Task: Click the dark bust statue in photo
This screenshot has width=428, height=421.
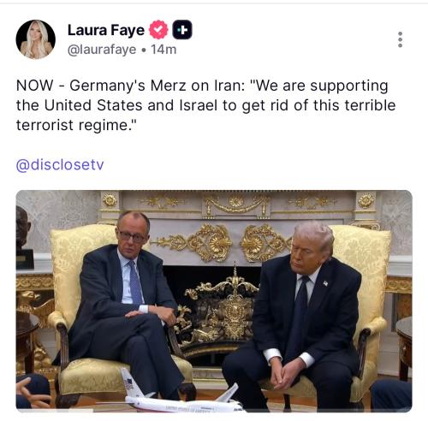Action: [x=24, y=238]
